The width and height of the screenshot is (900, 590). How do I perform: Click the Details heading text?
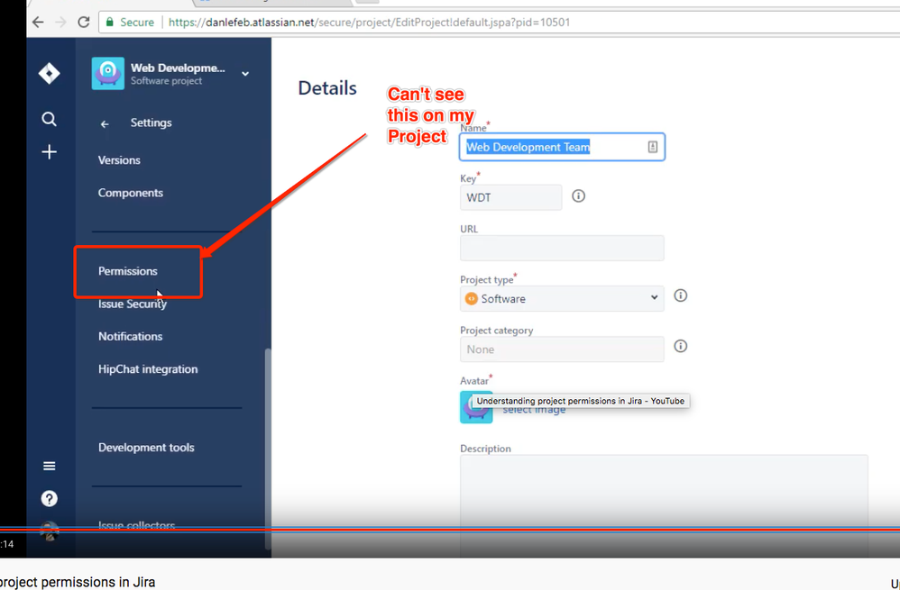tap(327, 88)
